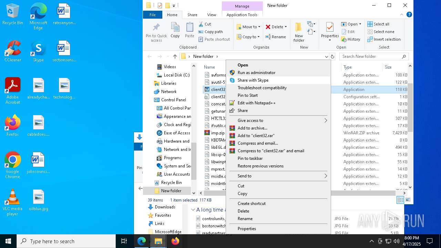Viewport: 441px width, 248px height.
Task: Open the File ribbon tab
Action: [153, 15]
